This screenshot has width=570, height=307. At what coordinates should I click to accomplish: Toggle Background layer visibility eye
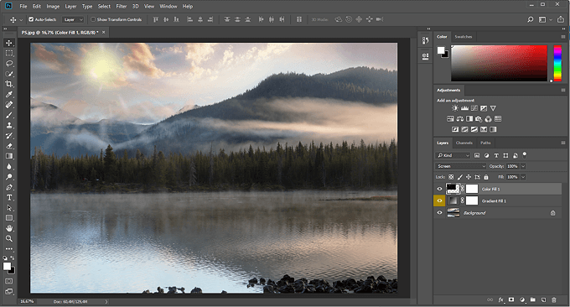point(439,213)
